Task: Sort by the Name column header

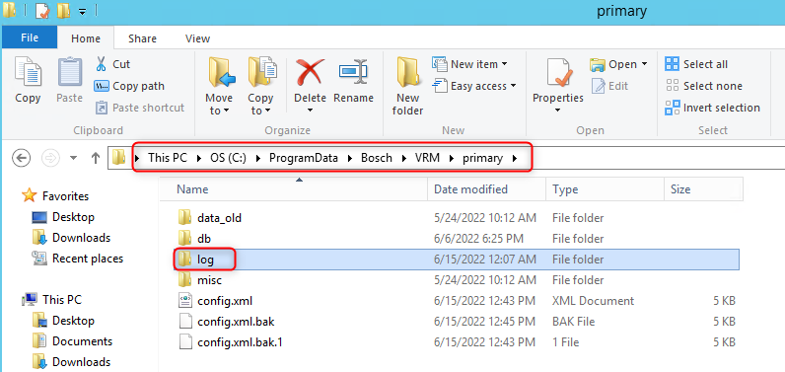Action: (x=294, y=189)
